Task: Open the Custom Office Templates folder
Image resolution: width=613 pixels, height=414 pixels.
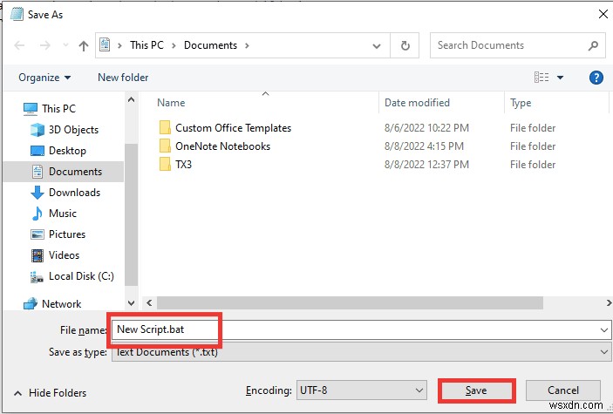Action: pos(233,128)
